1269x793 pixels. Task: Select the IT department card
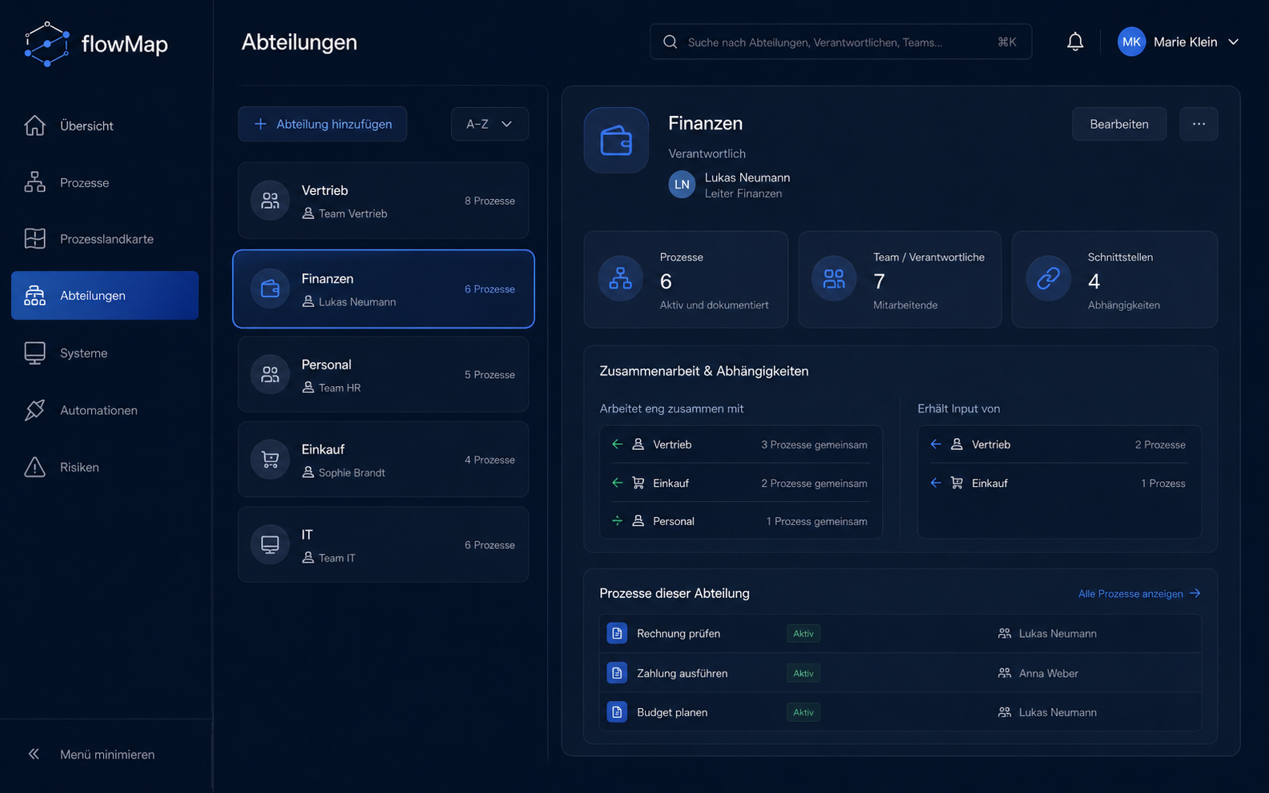[383, 544]
